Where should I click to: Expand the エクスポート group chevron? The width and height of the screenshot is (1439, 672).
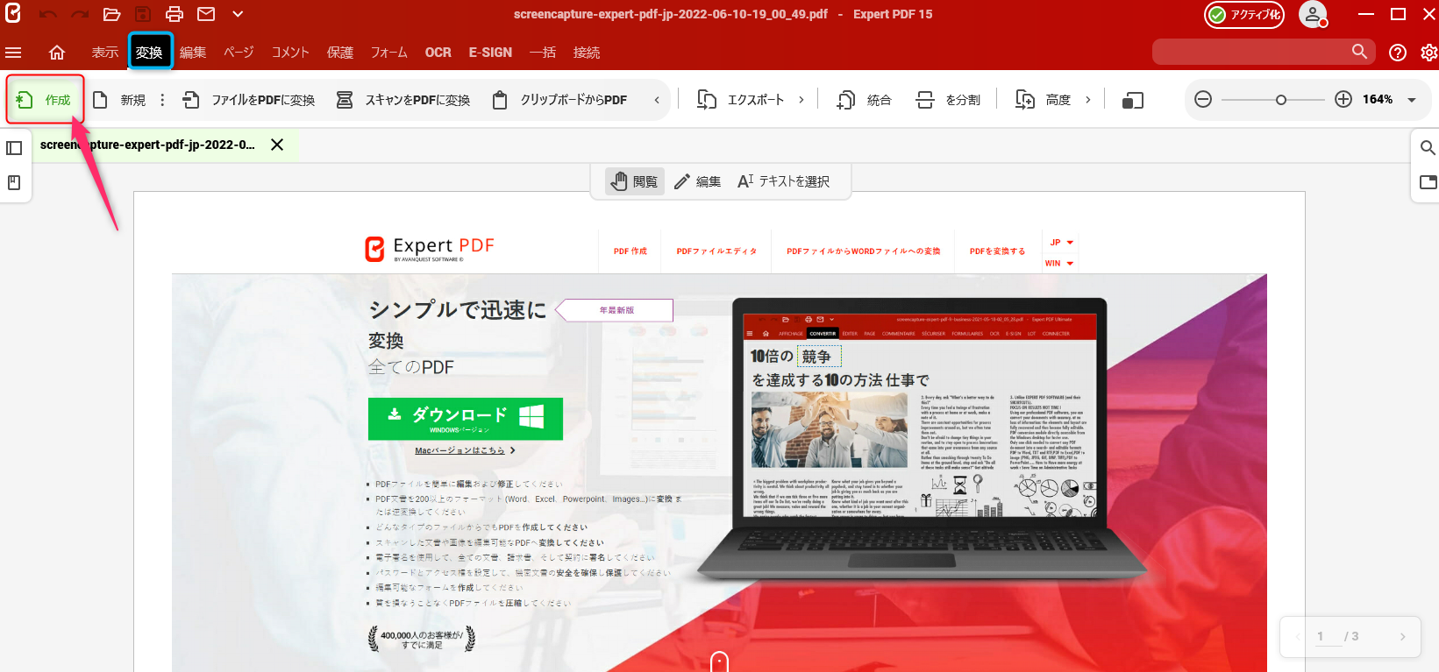point(801,100)
